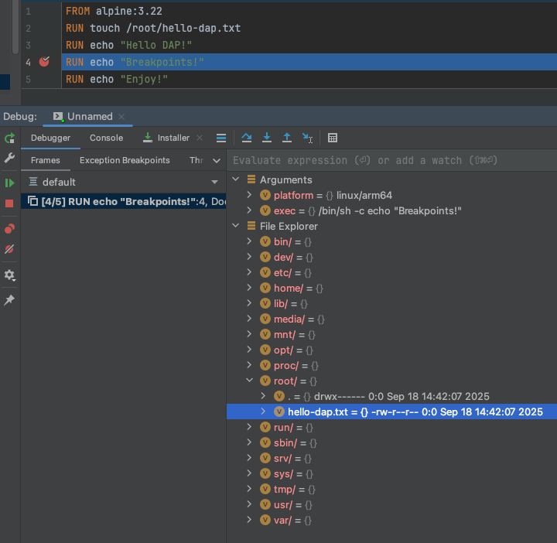Open the default thread dropdown
This screenshot has width=557, height=543.
point(123,183)
